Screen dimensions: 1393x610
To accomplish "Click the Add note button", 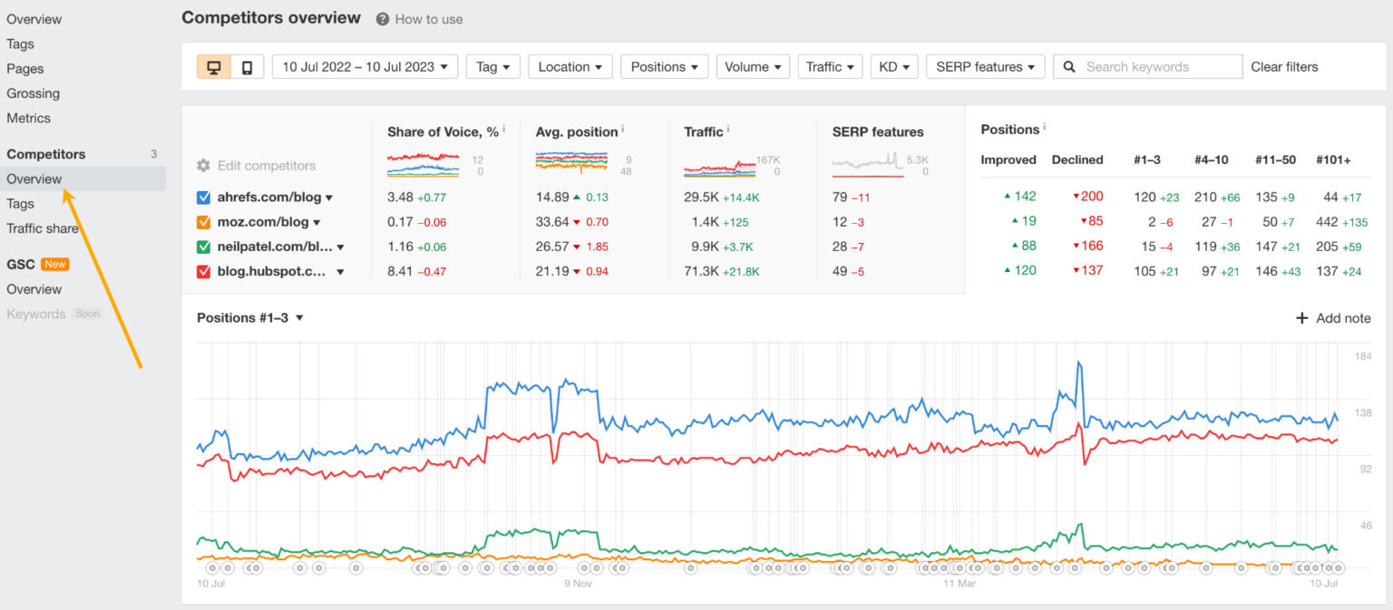I will coord(1332,318).
